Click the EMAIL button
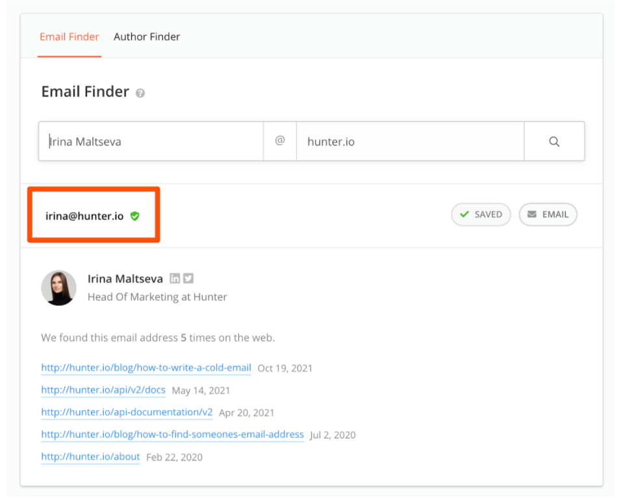Screen dimensions: 621x501 point(548,215)
